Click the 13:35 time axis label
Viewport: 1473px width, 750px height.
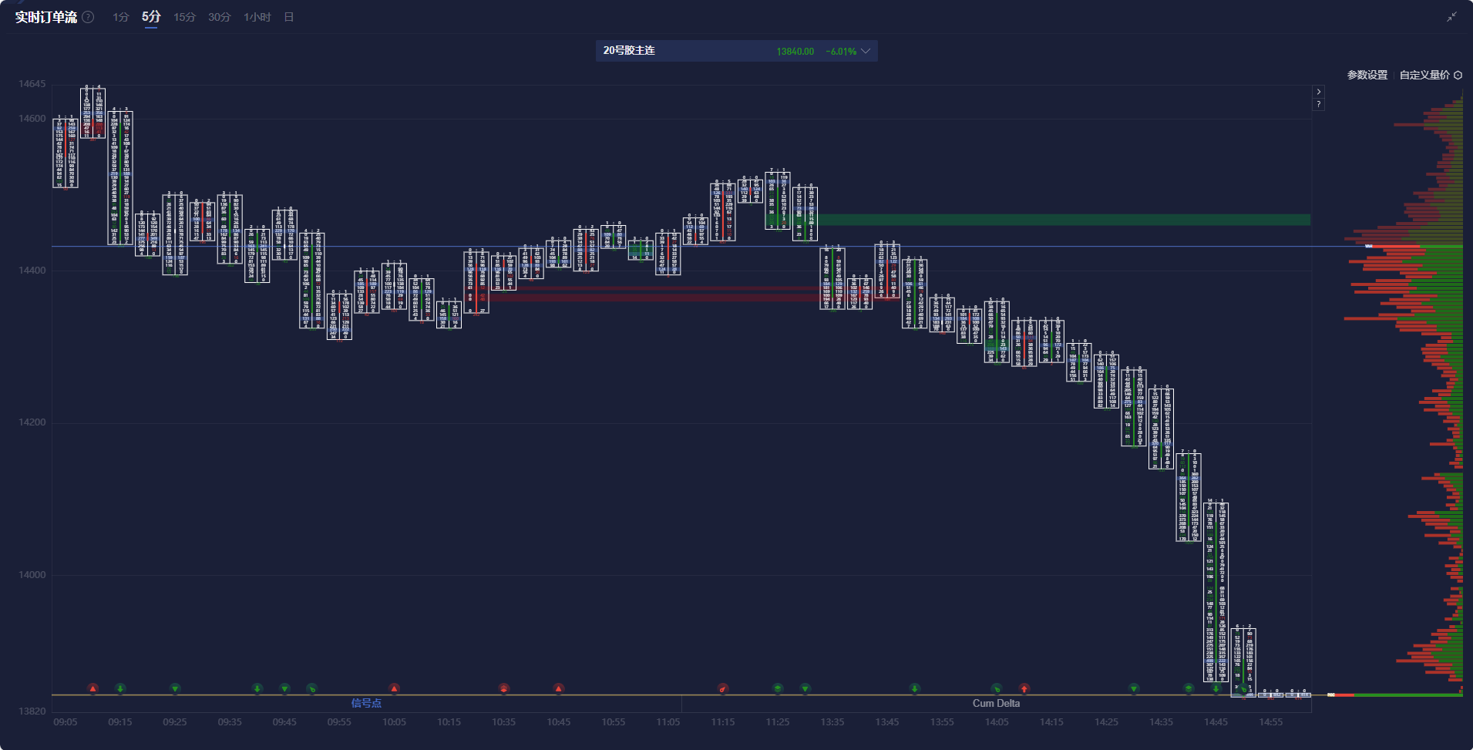pos(832,722)
